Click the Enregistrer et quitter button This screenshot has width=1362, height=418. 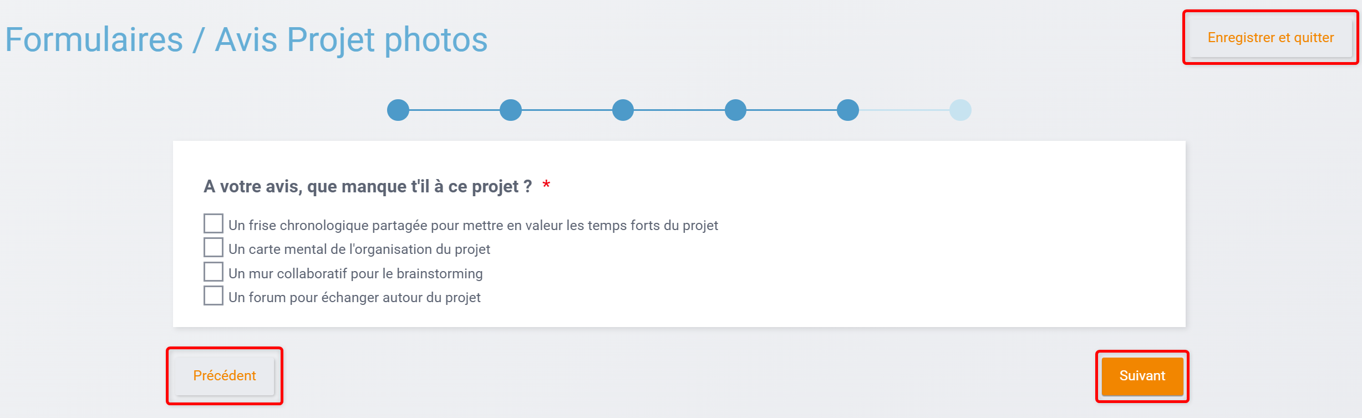click(1270, 38)
